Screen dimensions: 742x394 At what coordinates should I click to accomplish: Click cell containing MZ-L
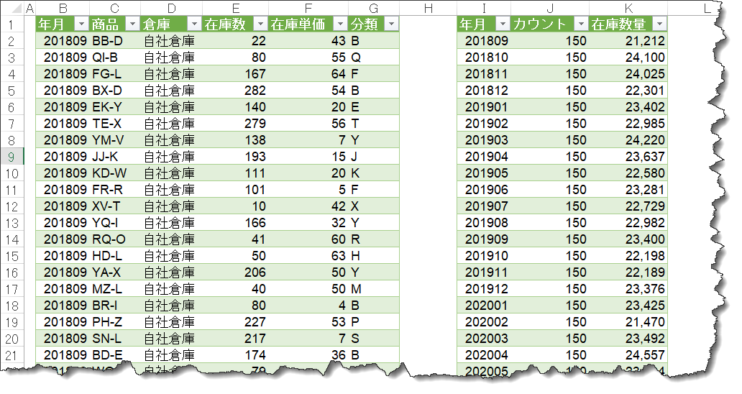pyautogui.click(x=114, y=289)
